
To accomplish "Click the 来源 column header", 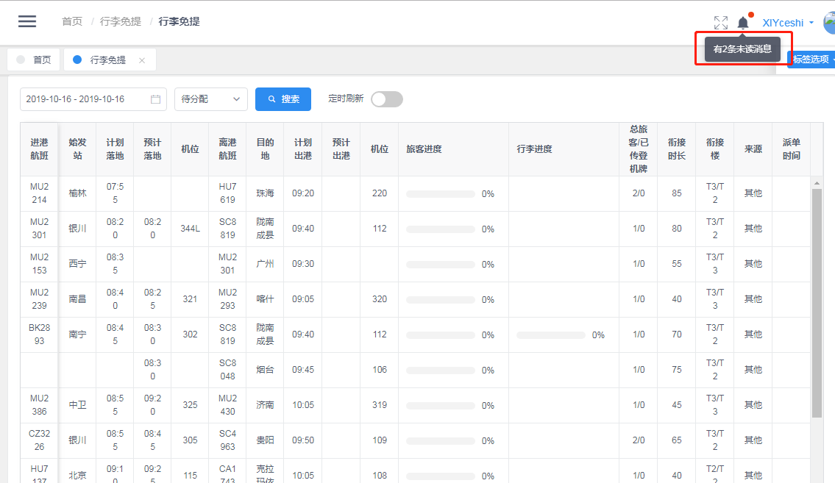I will pyautogui.click(x=753, y=149).
